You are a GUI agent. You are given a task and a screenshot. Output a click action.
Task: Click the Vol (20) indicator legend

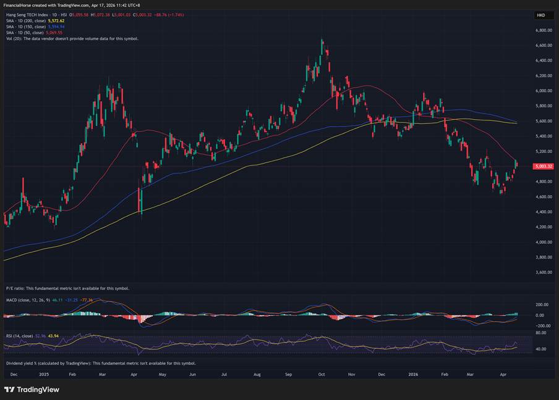pos(72,38)
